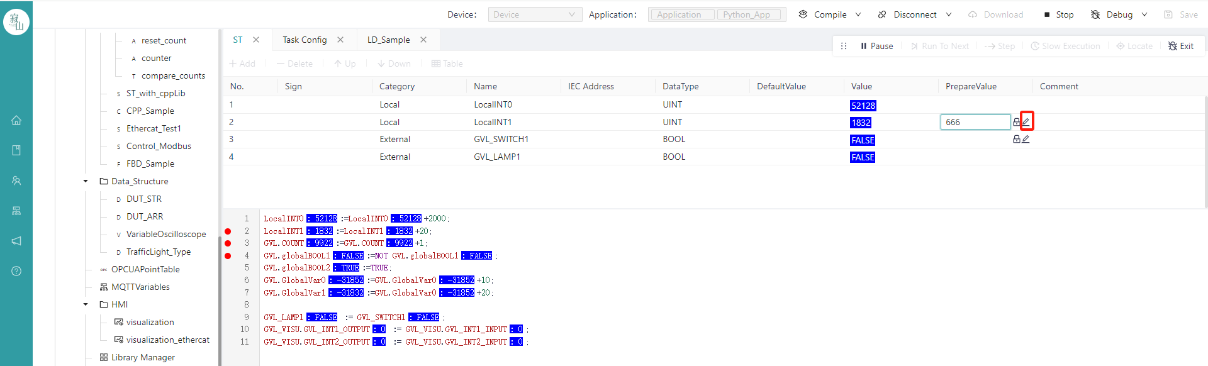Expand the Disconnect options arrow
This screenshot has width=1208, height=366.
949,14
